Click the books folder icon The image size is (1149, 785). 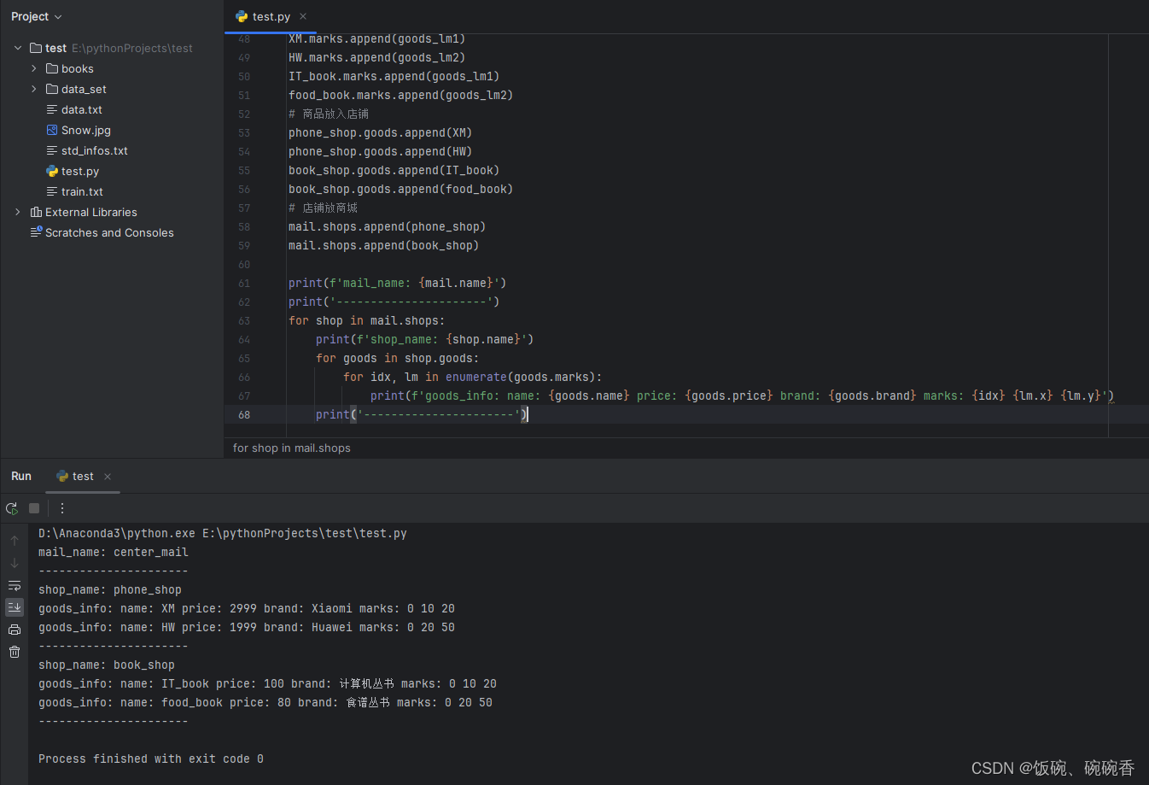coord(52,68)
